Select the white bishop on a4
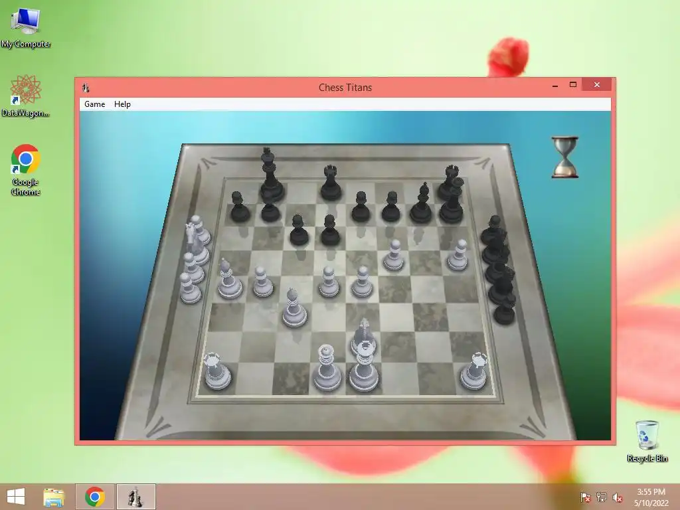The width and height of the screenshot is (680, 510). (x=229, y=280)
